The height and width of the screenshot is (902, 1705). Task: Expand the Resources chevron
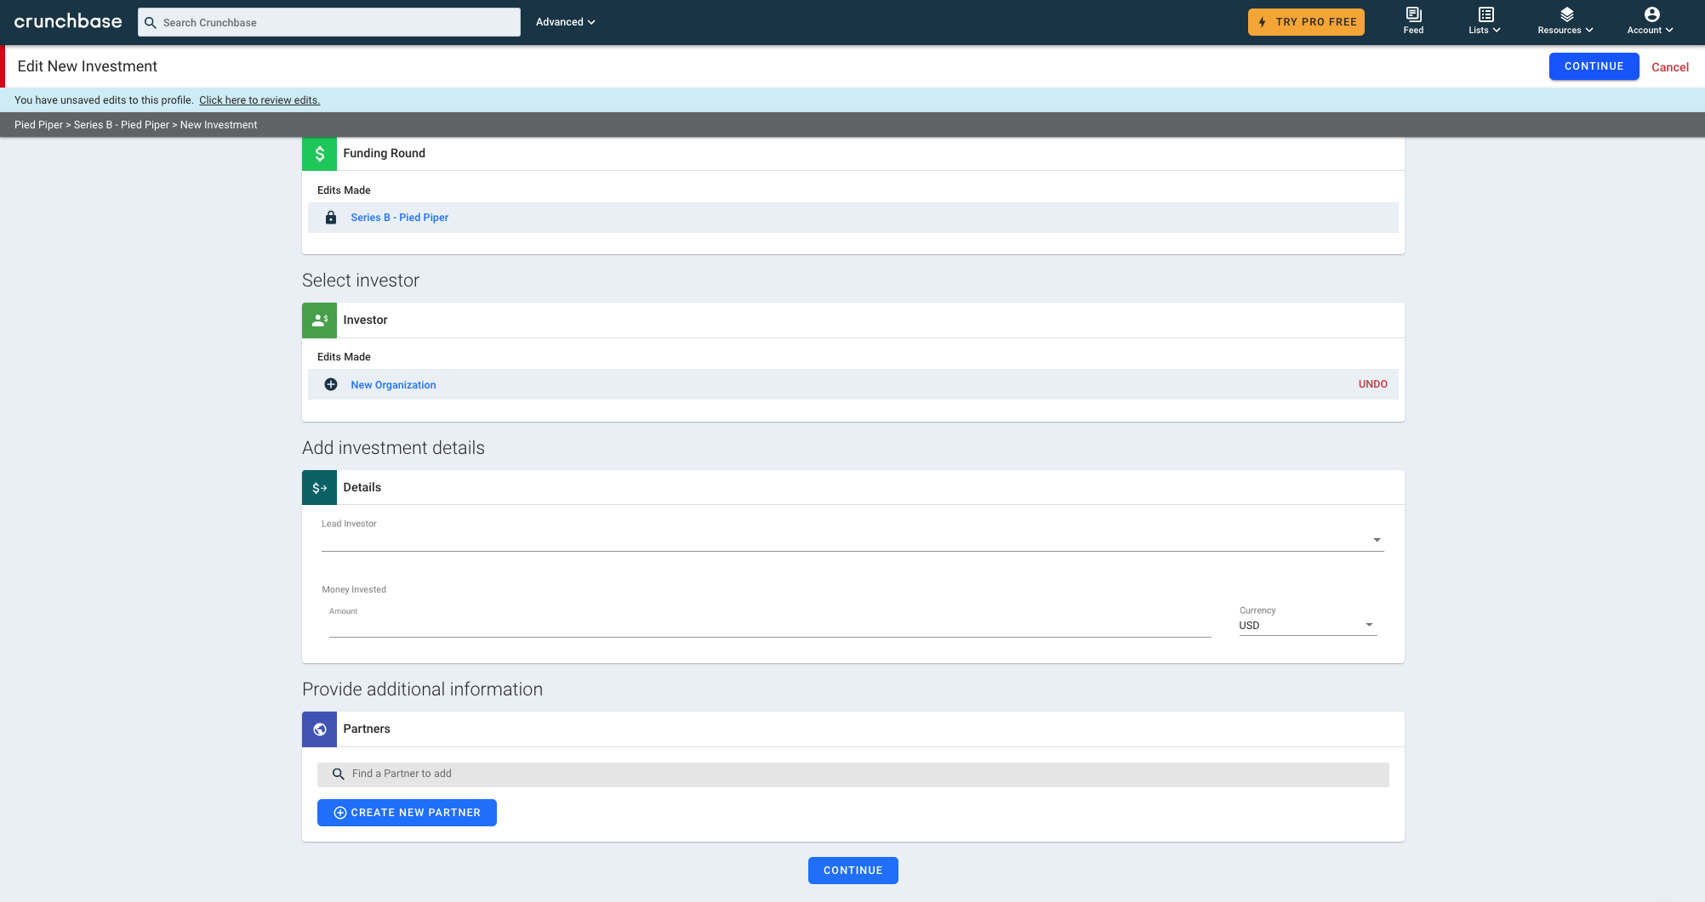click(x=1589, y=31)
